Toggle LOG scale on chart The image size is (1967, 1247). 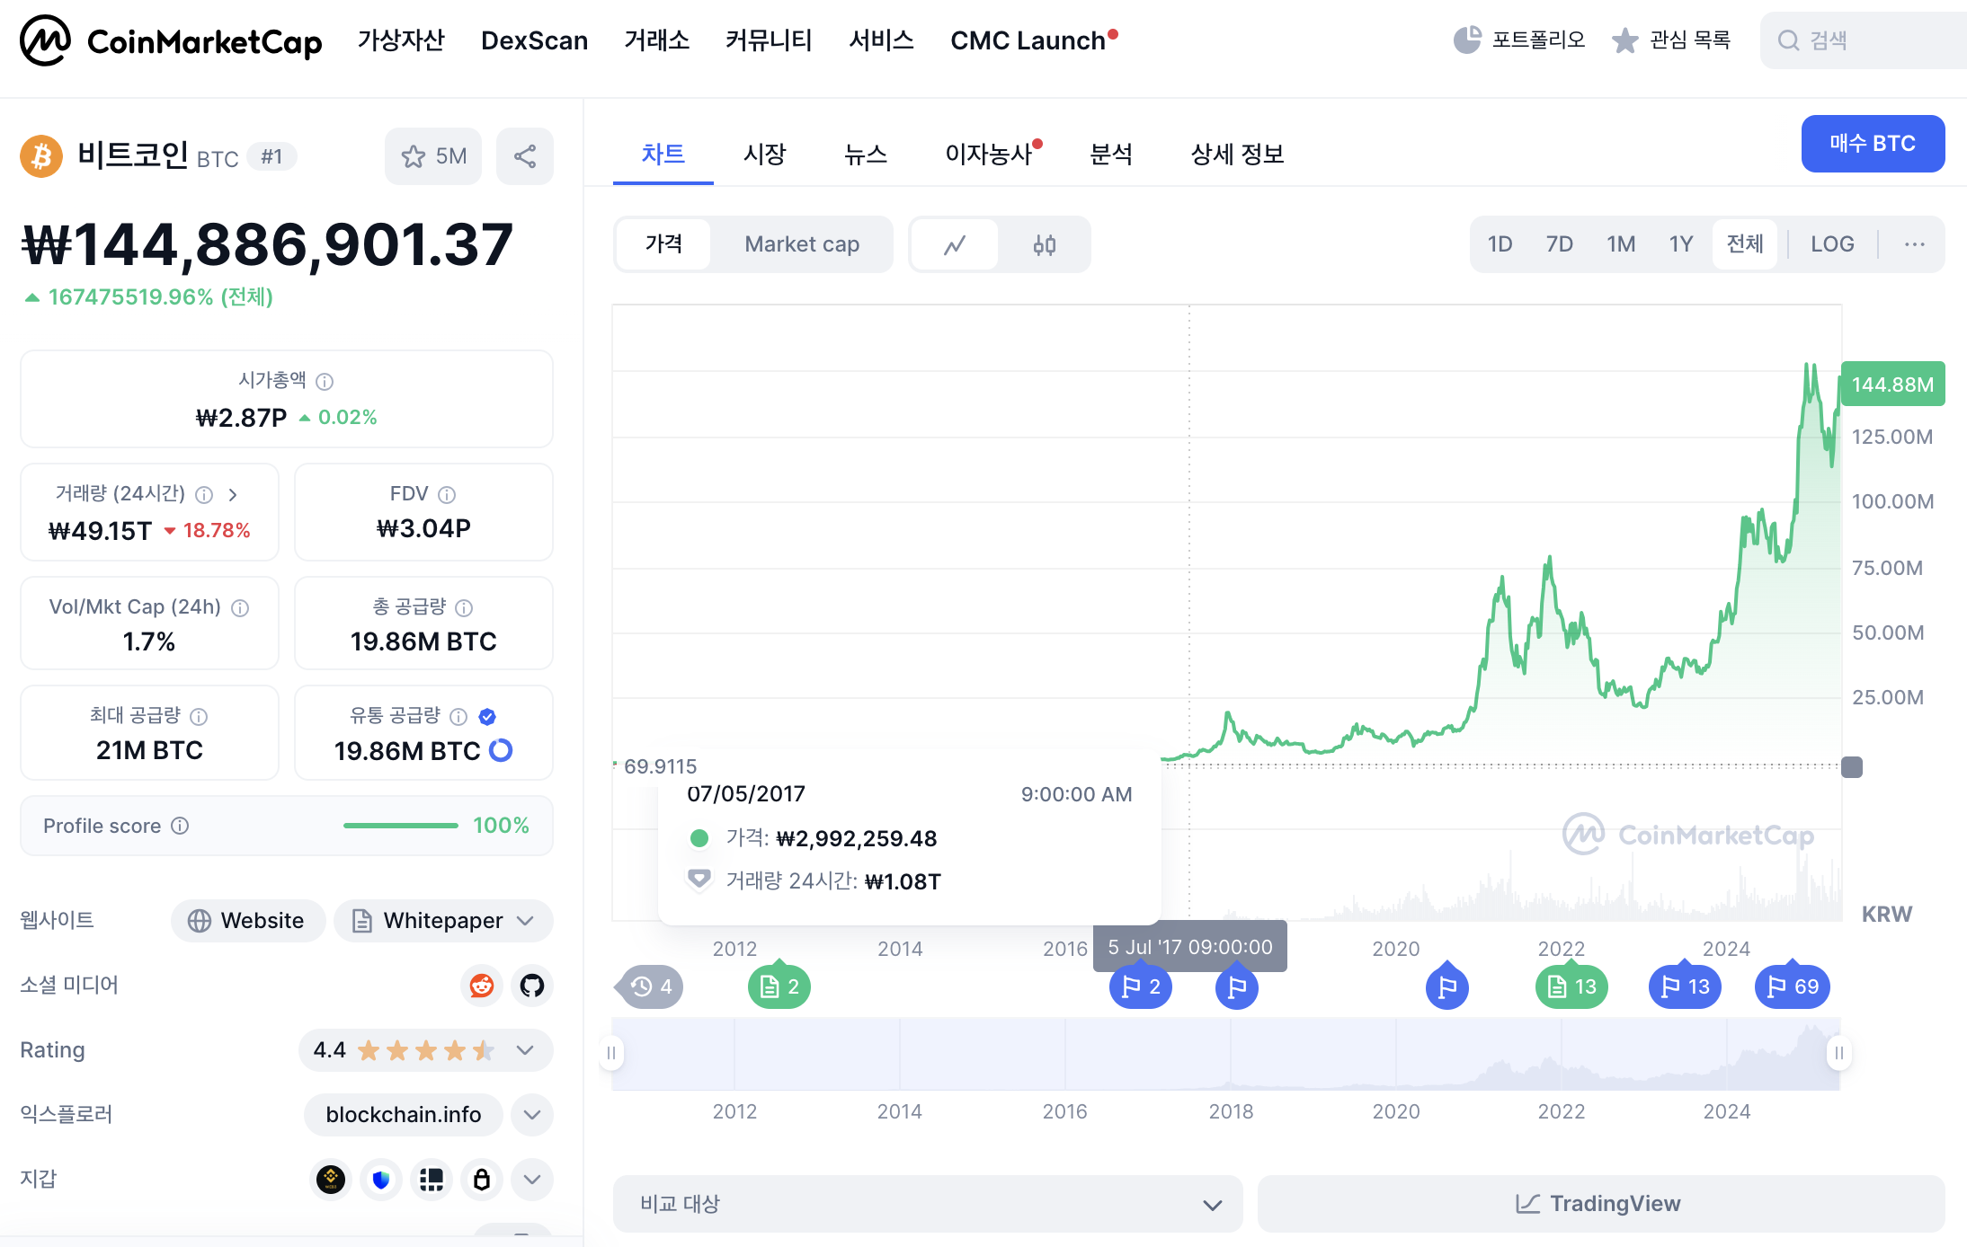(1831, 244)
